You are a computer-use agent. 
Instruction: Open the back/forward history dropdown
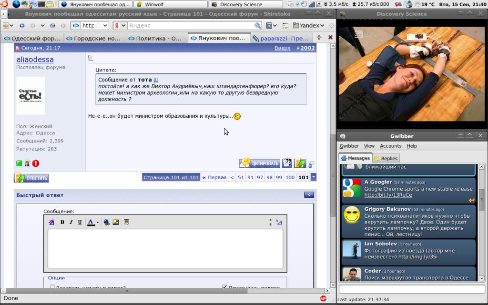[42, 26]
